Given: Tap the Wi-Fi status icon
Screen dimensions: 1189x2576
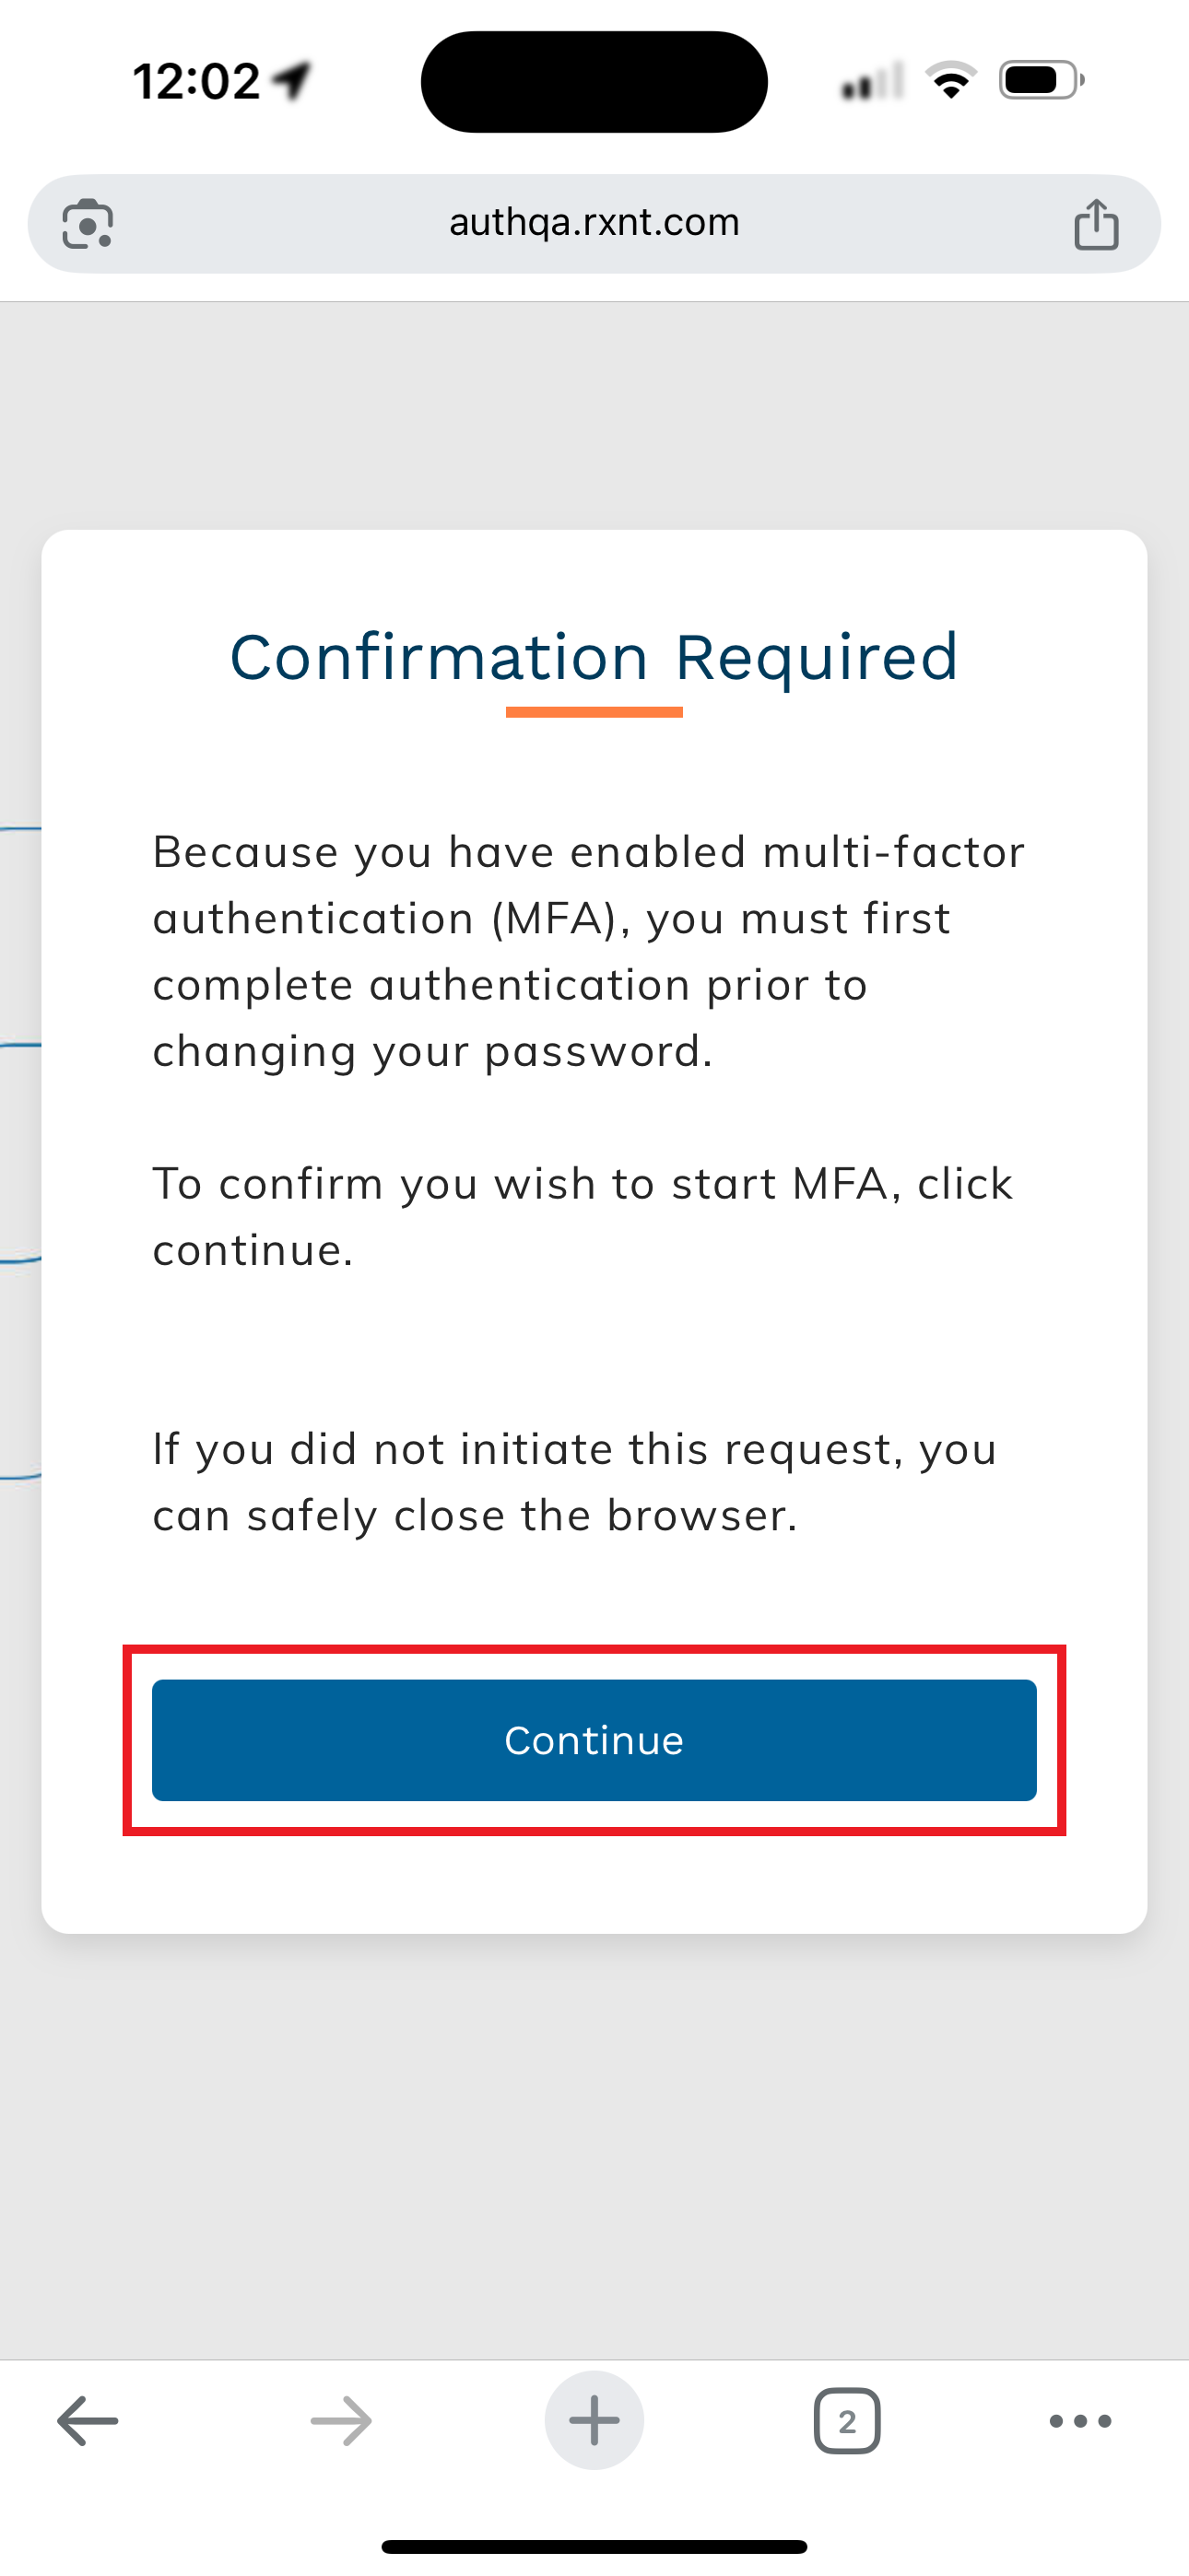Looking at the screenshot, I should pyautogui.click(x=951, y=81).
